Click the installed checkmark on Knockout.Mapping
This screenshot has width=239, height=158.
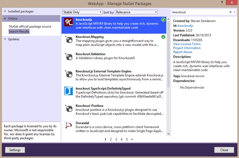pyautogui.click(x=163, y=37)
